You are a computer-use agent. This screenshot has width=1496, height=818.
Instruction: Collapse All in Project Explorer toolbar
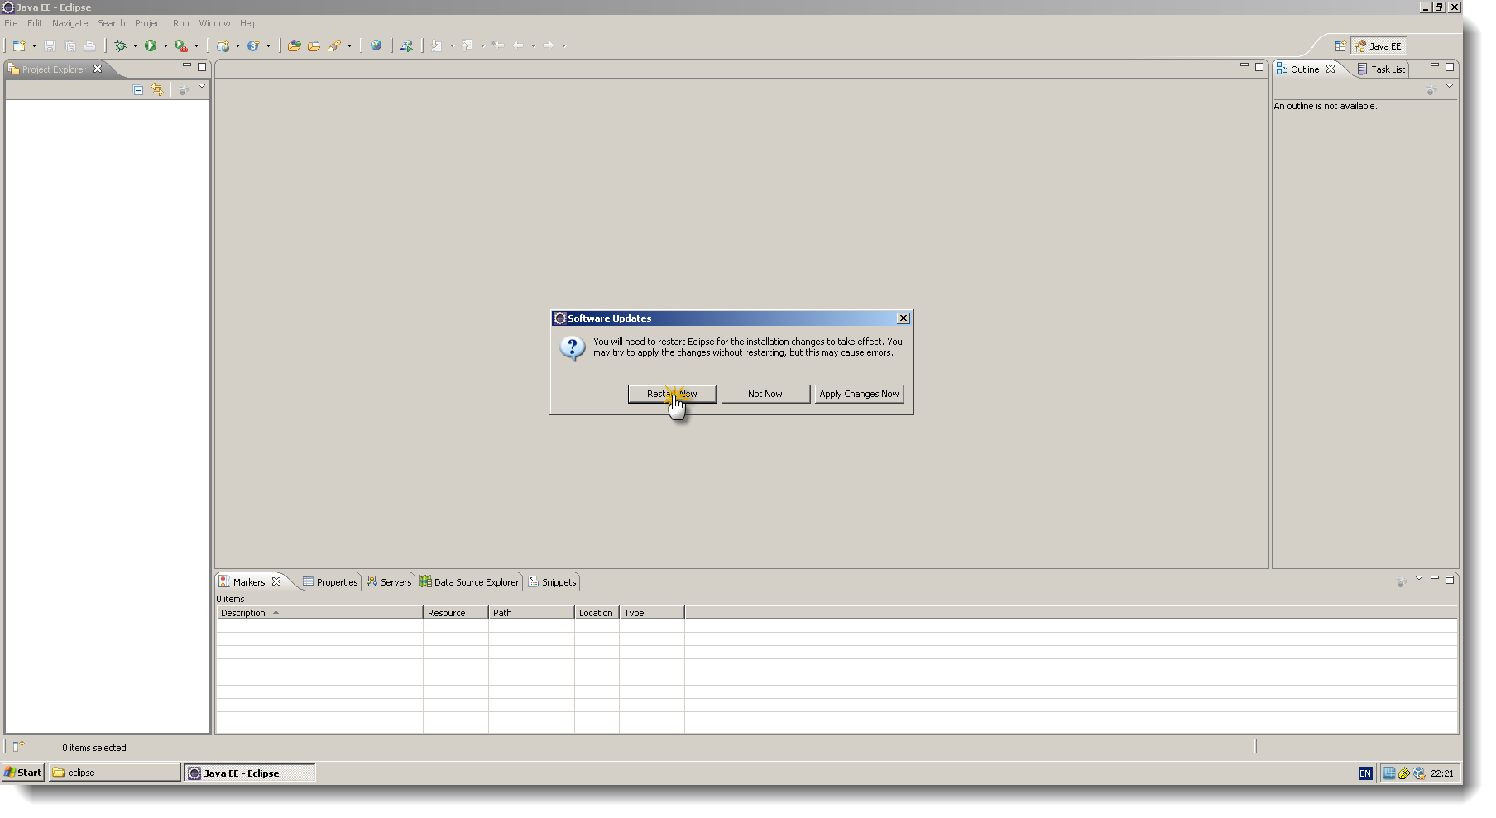[x=137, y=89]
